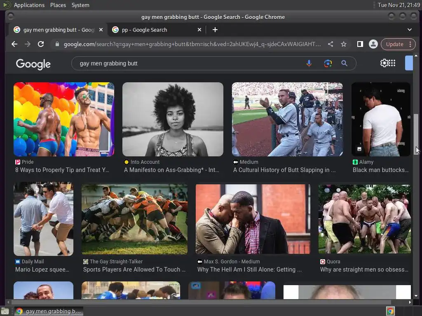Click the Update button
Image resolution: width=422 pixels, height=316 pixels.
(x=394, y=44)
